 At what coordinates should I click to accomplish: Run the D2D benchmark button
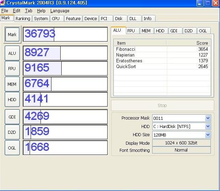tap(12, 132)
